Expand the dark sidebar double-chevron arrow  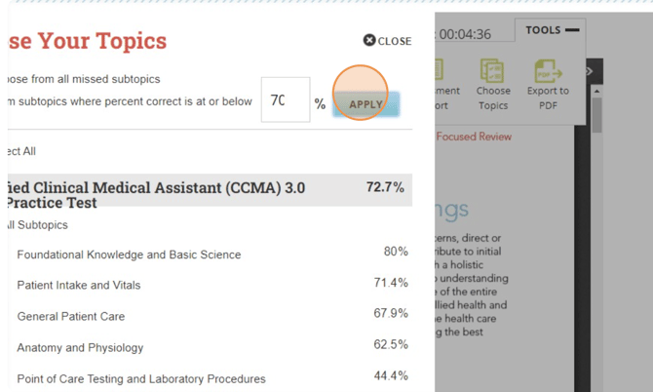click(x=589, y=71)
